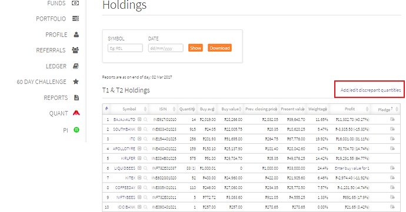406x212 pixels.
Task: Expand the KIRLFER row plus icon
Action: coord(139,158)
